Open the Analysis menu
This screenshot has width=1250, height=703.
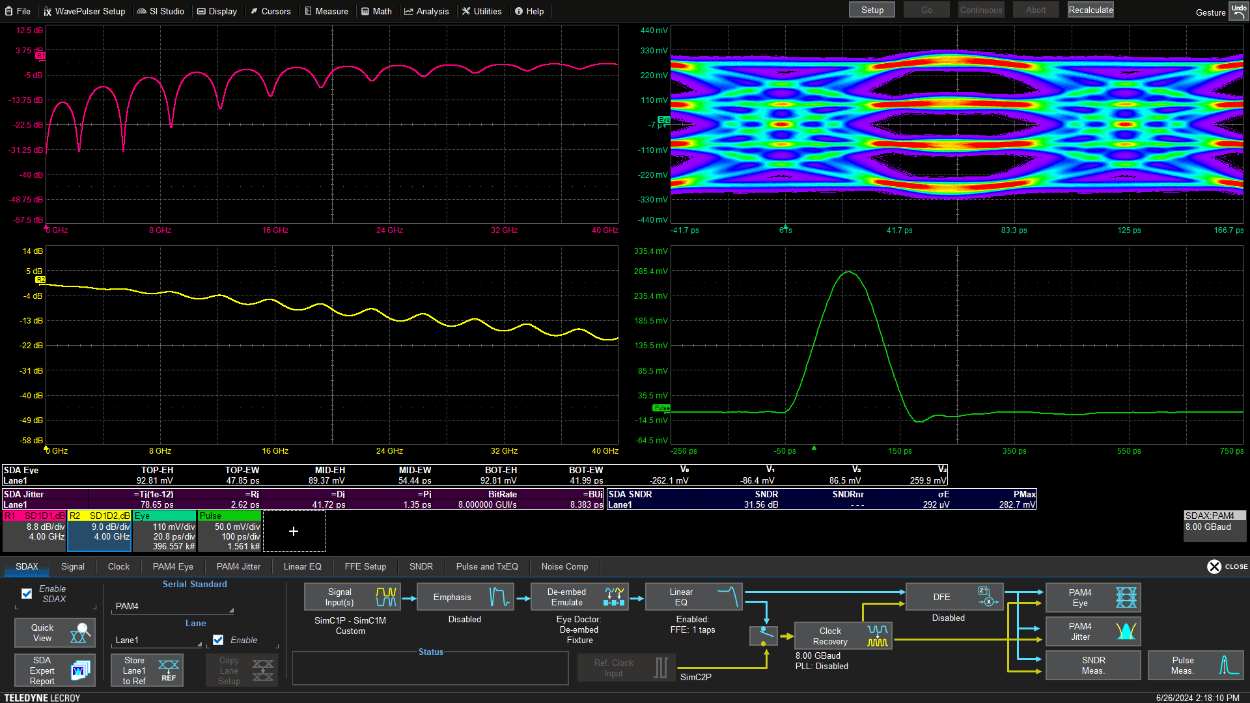click(426, 11)
